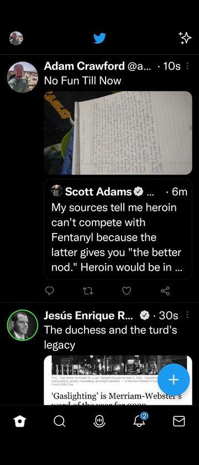
Task: Open Jesús Enrique's green-ringed avatar
Action: click(x=23, y=325)
